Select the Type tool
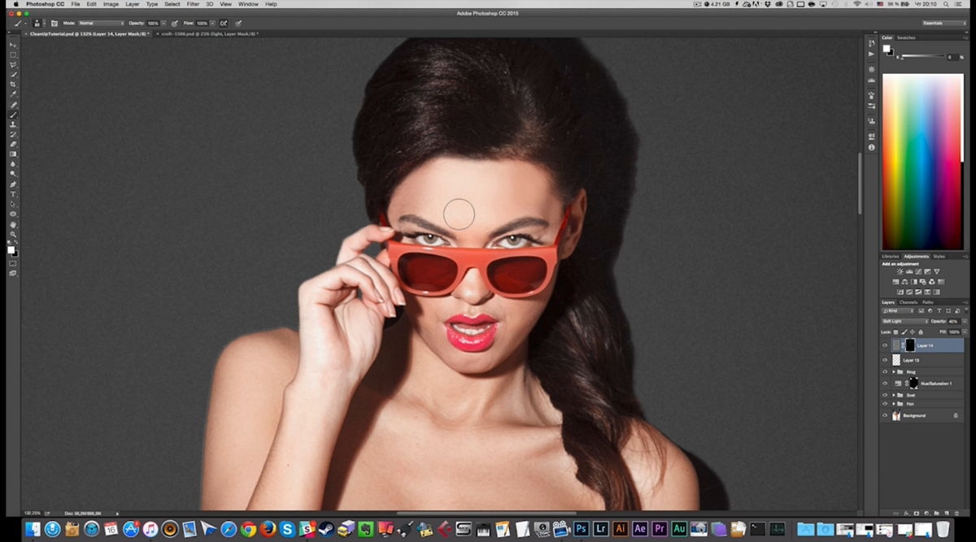Viewport: 976px width, 542px height. tap(13, 194)
